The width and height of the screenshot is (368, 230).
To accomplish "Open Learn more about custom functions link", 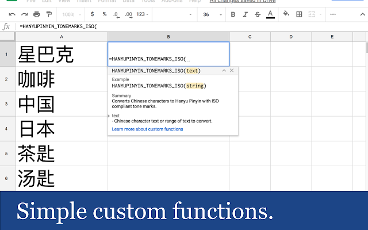I will [x=147, y=129].
